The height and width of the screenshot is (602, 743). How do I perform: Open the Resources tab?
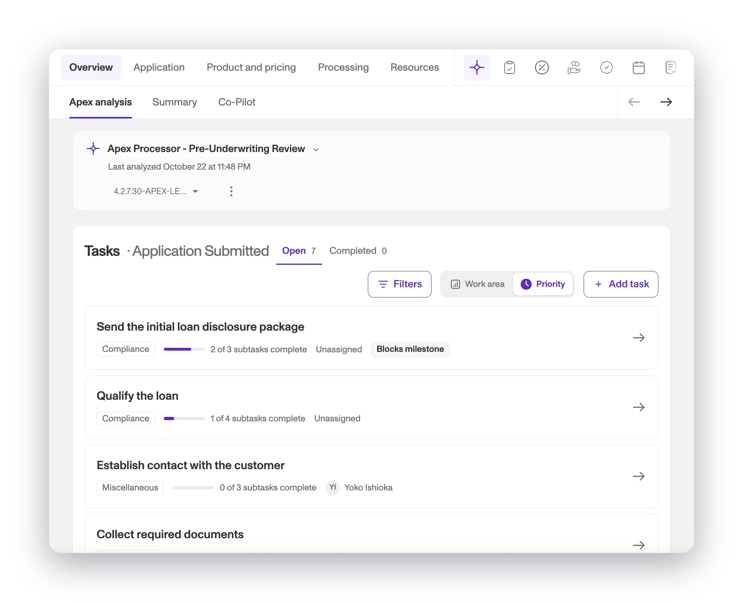pos(415,67)
